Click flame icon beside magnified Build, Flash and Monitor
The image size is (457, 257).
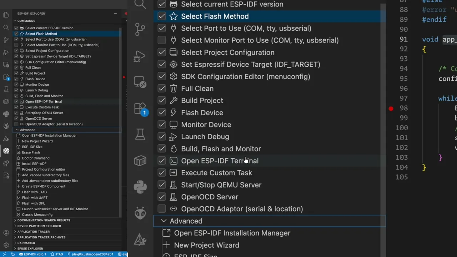[x=174, y=148]
